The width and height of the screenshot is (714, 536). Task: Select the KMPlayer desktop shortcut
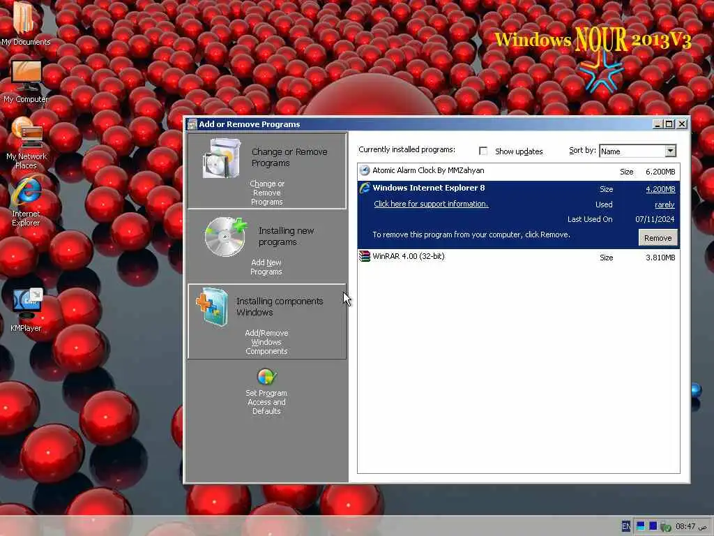(26, 310)
